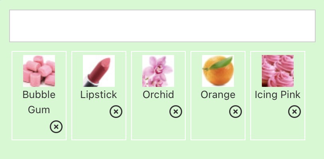This screenshot has height=159, width=324.
Task: Remove the Bubble Gum item
Action: coord(56,127)
